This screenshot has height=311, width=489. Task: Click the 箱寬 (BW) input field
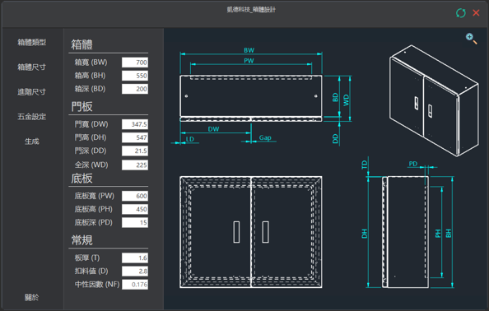click(135, 63)
